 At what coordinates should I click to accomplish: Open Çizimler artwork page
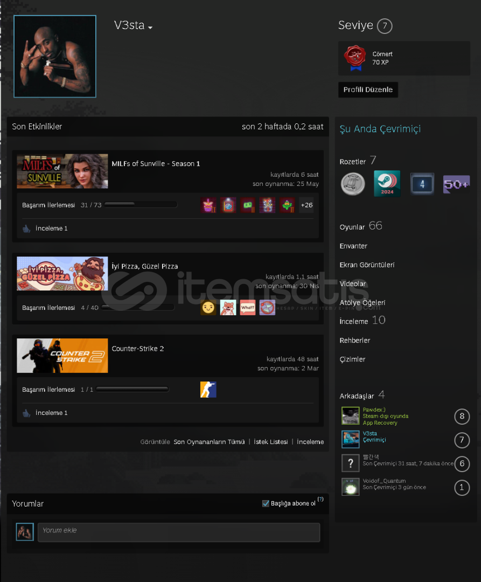click(x=352, y=359)
